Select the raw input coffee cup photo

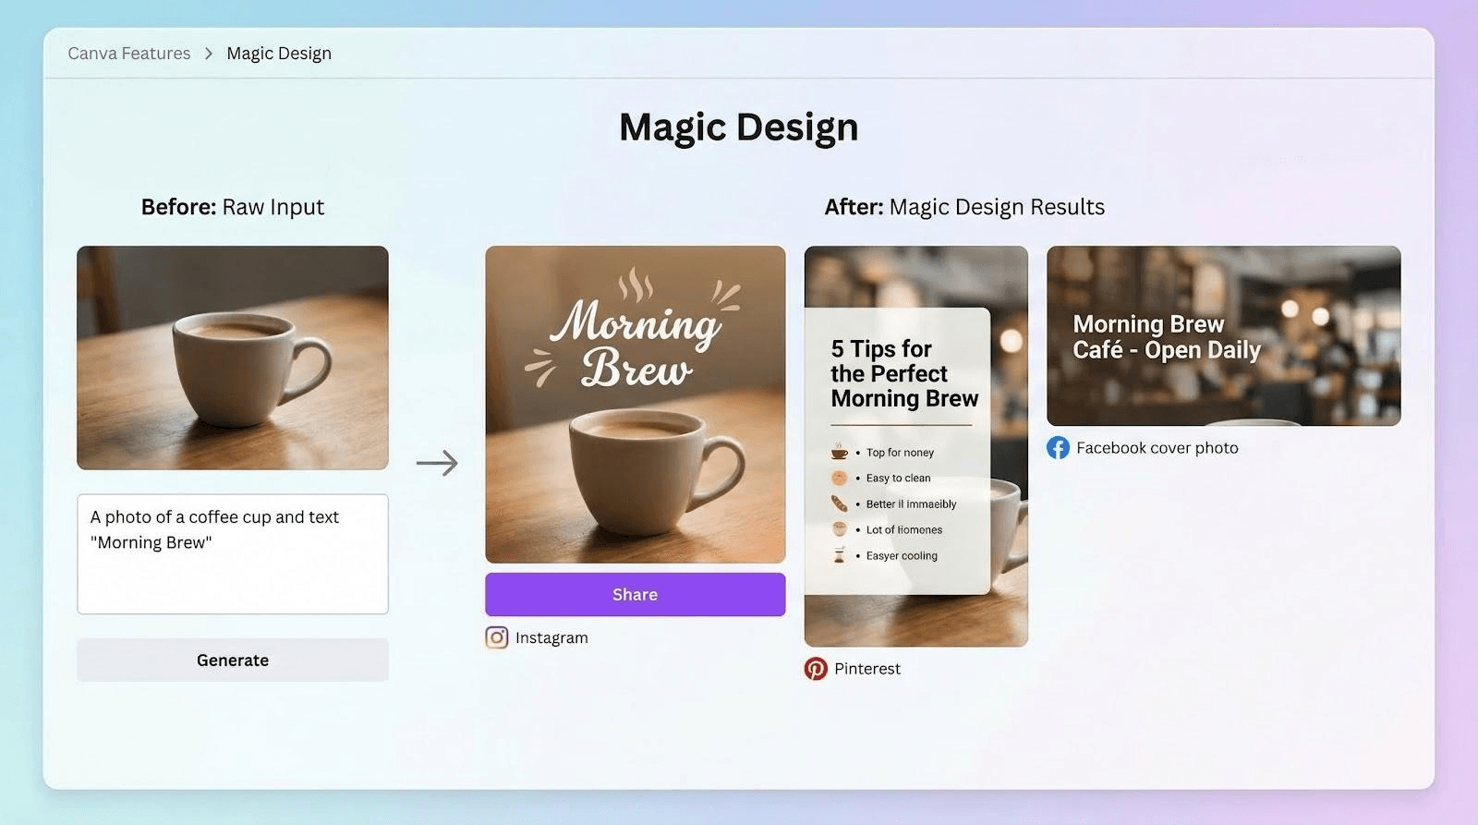coord(233,358)
